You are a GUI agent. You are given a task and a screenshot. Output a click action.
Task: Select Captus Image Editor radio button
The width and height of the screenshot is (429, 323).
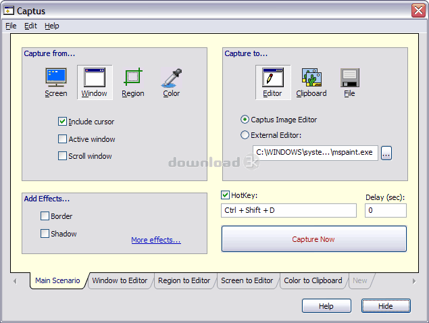point(245,120)
